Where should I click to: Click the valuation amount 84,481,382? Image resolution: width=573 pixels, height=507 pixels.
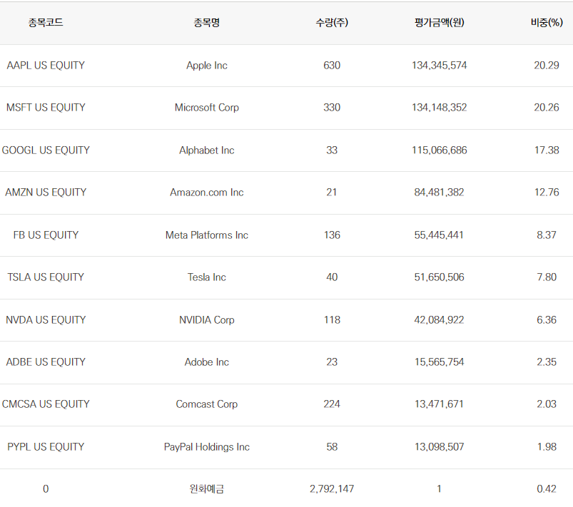[440, 192]
